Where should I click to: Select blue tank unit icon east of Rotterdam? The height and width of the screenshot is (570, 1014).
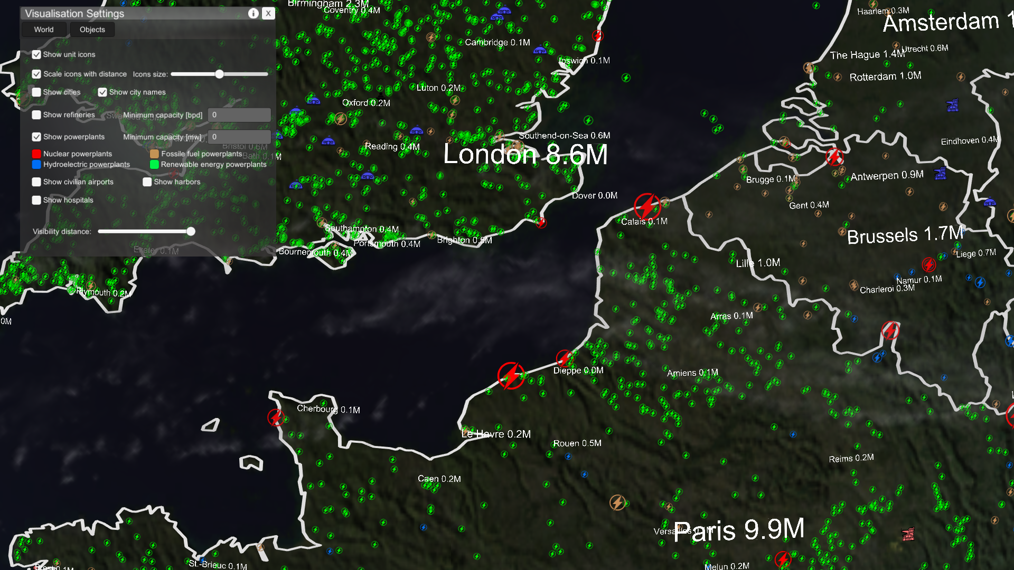pyautogui.click(x=952, y=105)
